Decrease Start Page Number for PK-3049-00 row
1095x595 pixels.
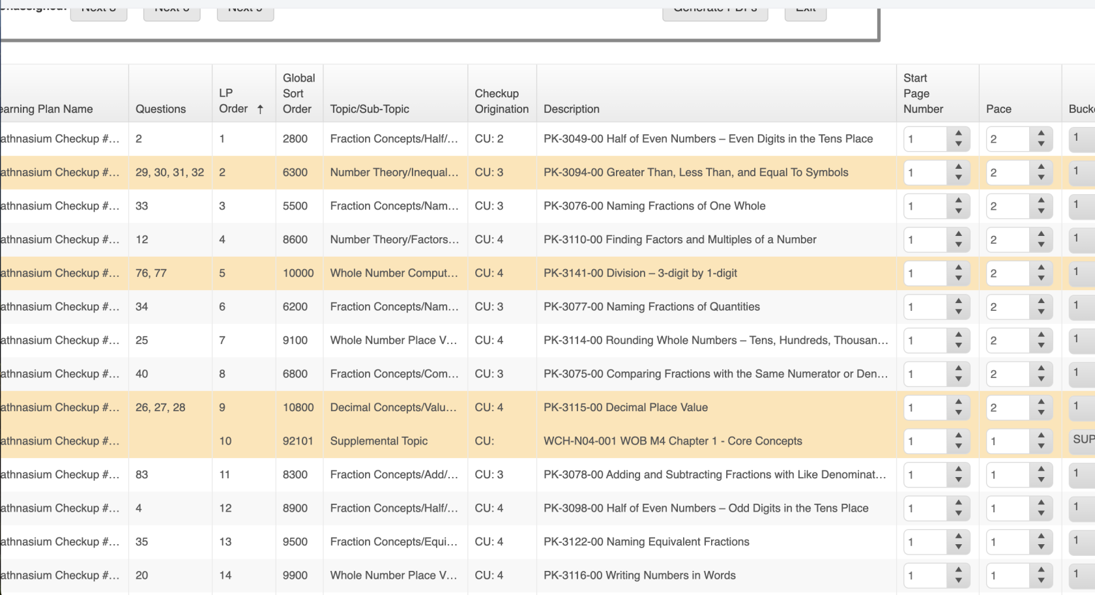[958, 144]
